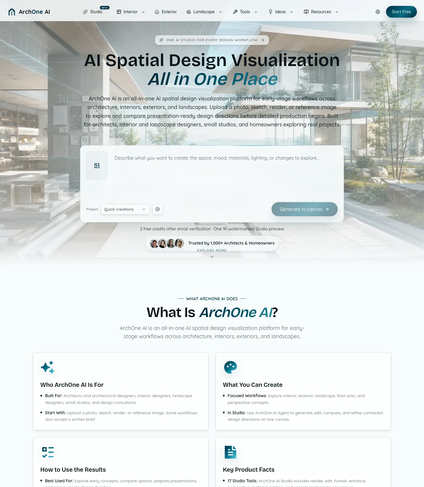Click the Resources label in the navbar
The width and height of the screenshot is (424, 487).
coord(321,12)
